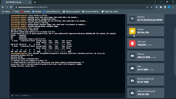
Task: Click the page vertical scrollbar
Action: tap(175, 52)
